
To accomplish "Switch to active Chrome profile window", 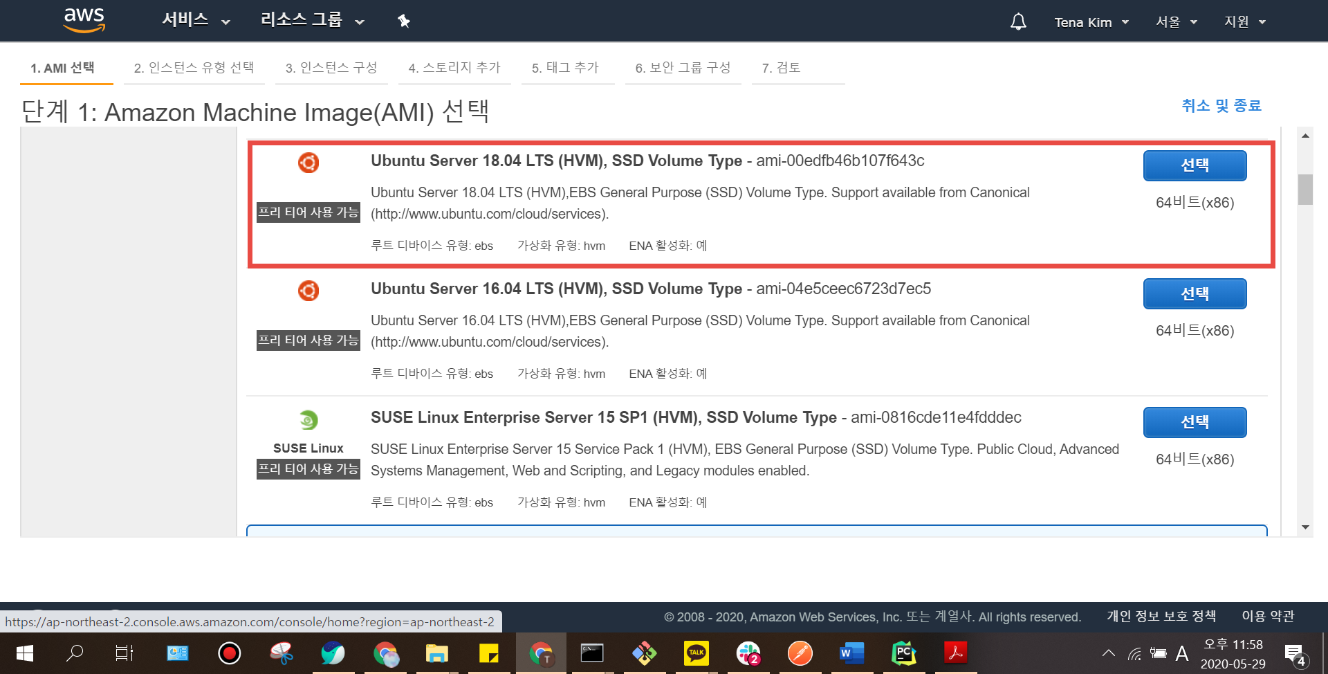I will coord(541,653).
